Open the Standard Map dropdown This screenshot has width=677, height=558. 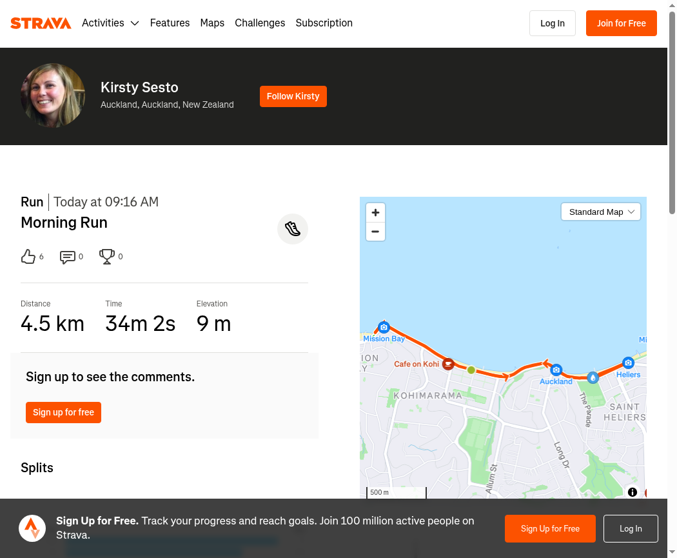(x=600, y=212)
